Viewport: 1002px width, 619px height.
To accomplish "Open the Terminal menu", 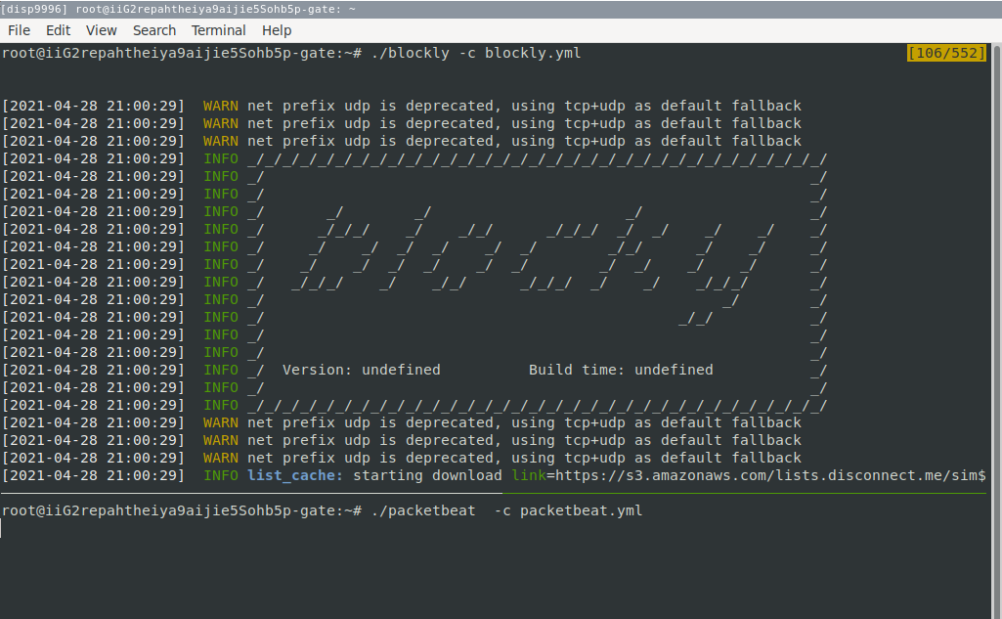I will tap(218, 30).
